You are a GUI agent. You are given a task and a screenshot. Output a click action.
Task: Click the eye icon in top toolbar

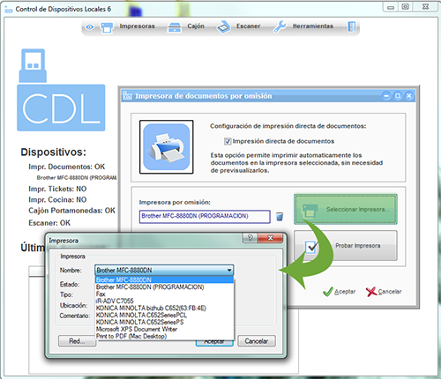[90, 27]
